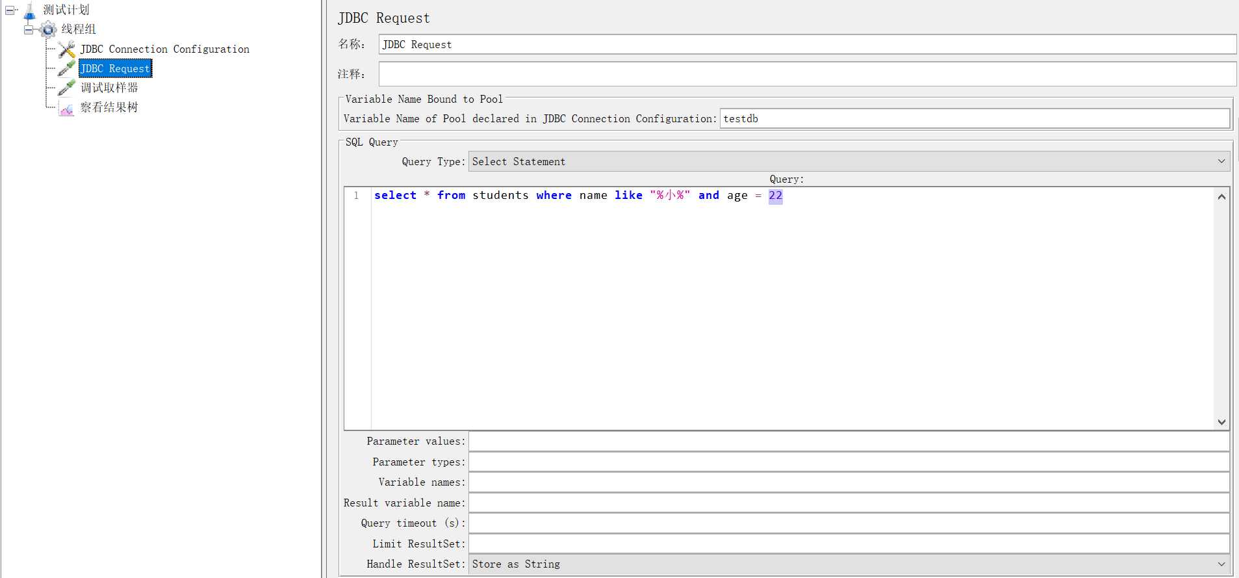Viewport: 1239px width, 578px height.
Task: Select 察看结果树 in the tree
Action: tap(109, 107)
